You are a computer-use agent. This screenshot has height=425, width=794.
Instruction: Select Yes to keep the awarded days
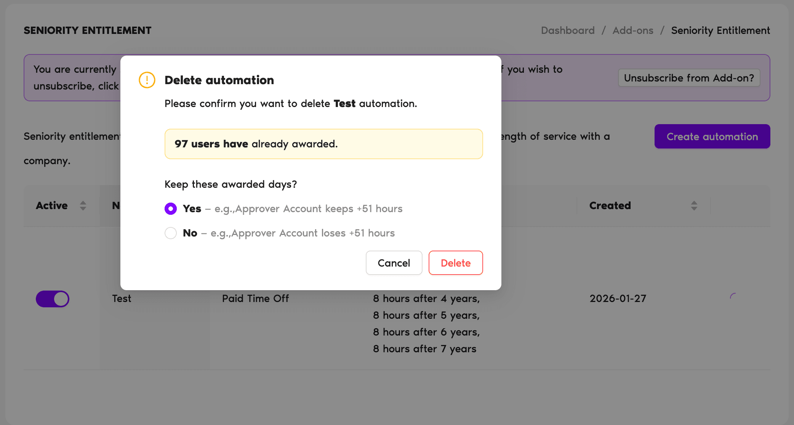[x=170, y=209]
